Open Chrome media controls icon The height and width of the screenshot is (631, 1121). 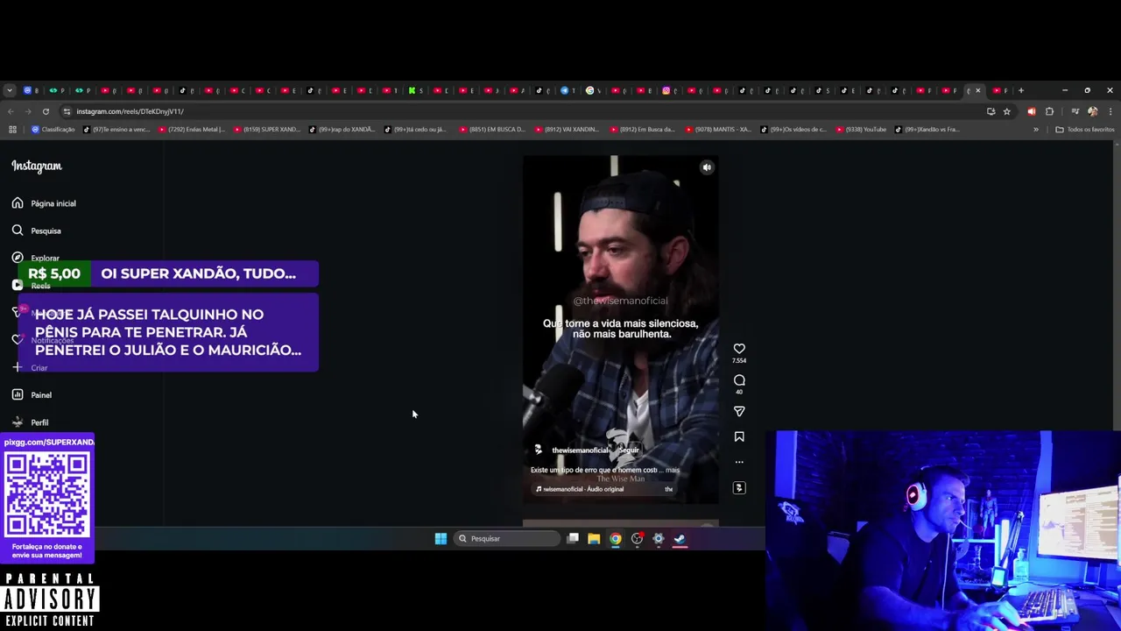[1075, 111]
